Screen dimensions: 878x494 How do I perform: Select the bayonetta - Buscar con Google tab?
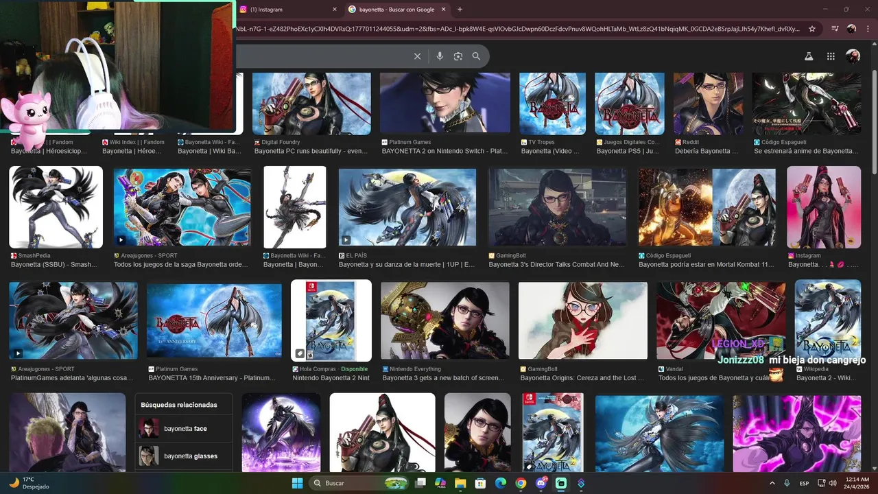(x=398, y=10)
